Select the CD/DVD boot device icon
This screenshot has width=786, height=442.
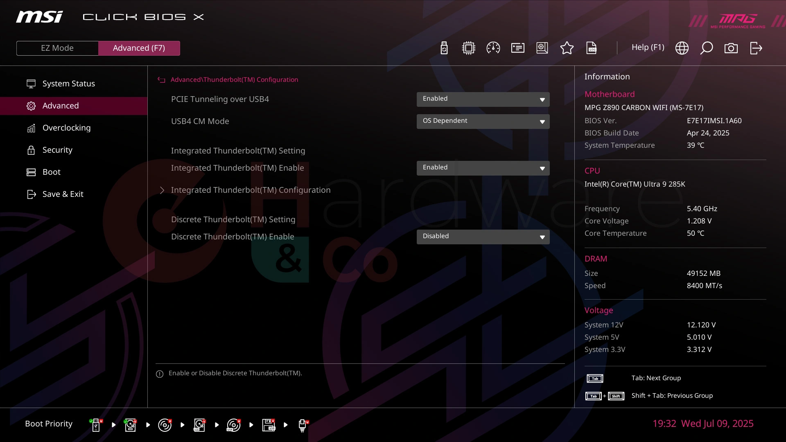[165, 425]
